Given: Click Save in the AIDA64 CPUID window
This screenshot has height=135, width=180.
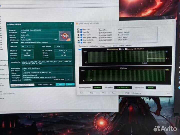Looking at the screenshot, I should [60, 84].
